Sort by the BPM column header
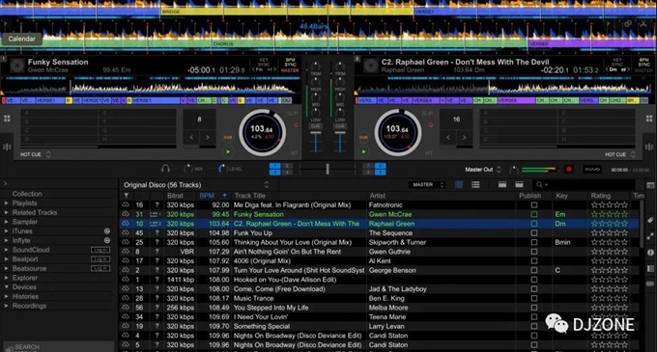The height and width of the screenshot is (352, 657). tap(213, 195)
